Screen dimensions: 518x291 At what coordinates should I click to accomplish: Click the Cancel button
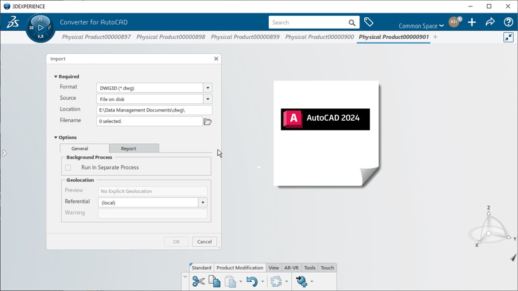click(x=205, y=241)
